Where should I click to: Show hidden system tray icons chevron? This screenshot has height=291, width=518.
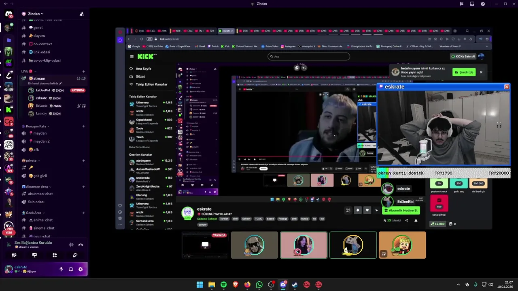coord(458,285)
